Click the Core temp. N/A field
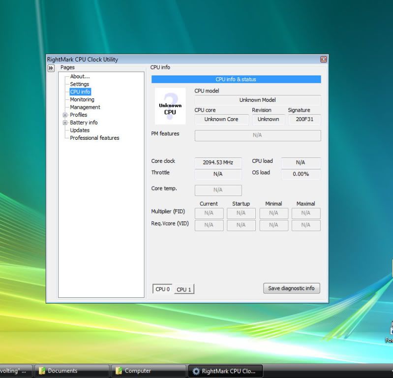The height and width of the screenshot is (378, 393). (x=218, y=190)
